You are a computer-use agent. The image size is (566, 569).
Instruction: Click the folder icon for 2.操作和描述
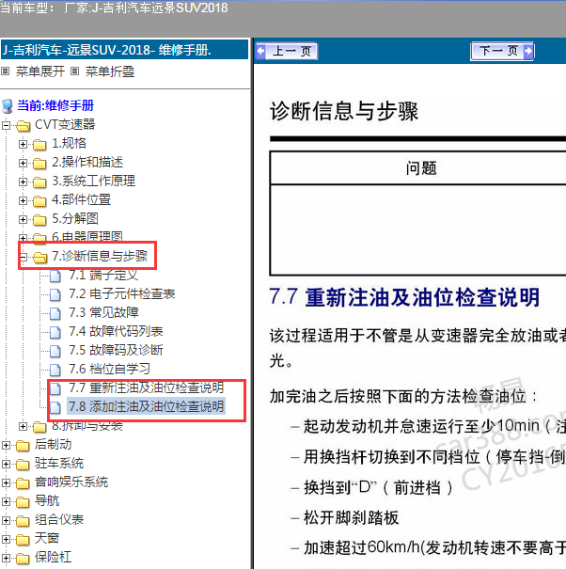[x=39, y=164]
